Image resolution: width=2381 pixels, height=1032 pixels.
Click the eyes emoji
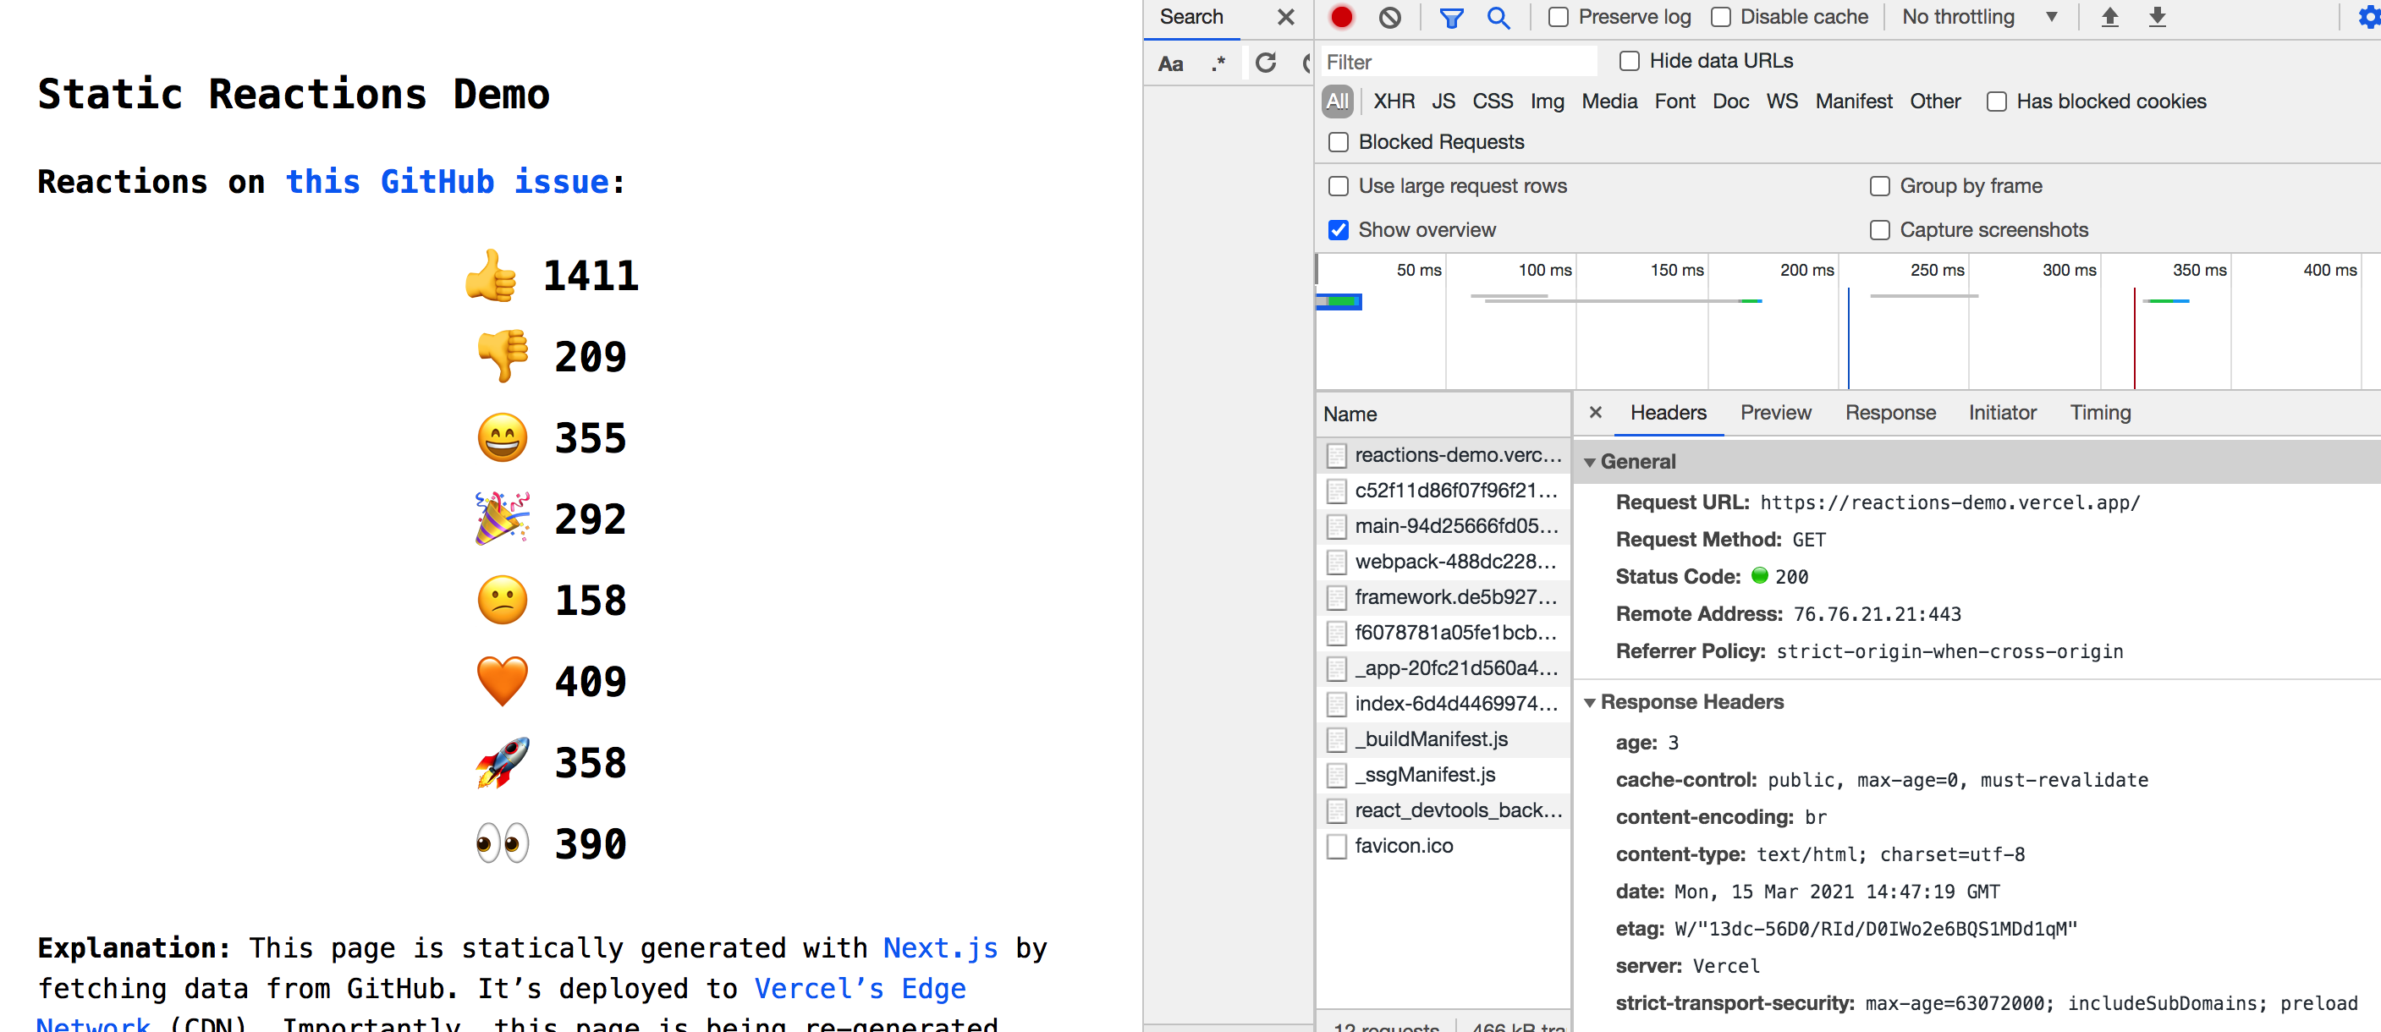tap(503, 843)
